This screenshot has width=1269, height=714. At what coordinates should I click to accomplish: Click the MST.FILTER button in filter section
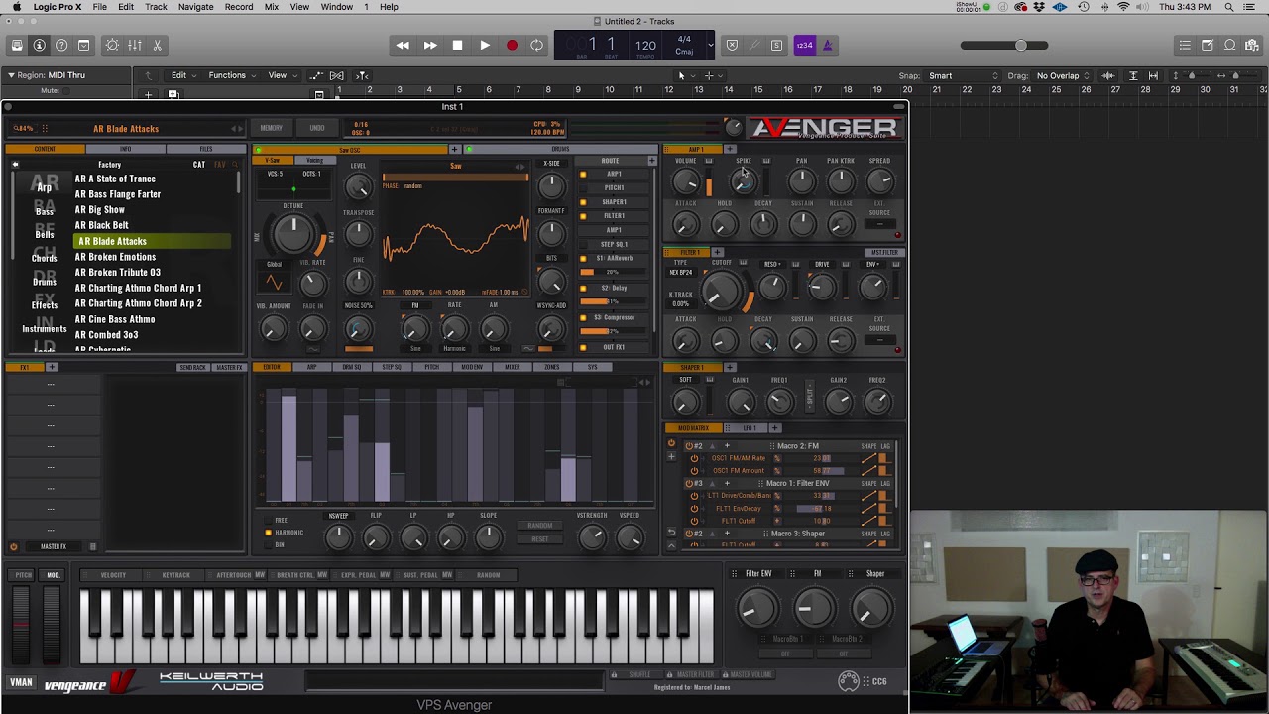coord(883,252)
